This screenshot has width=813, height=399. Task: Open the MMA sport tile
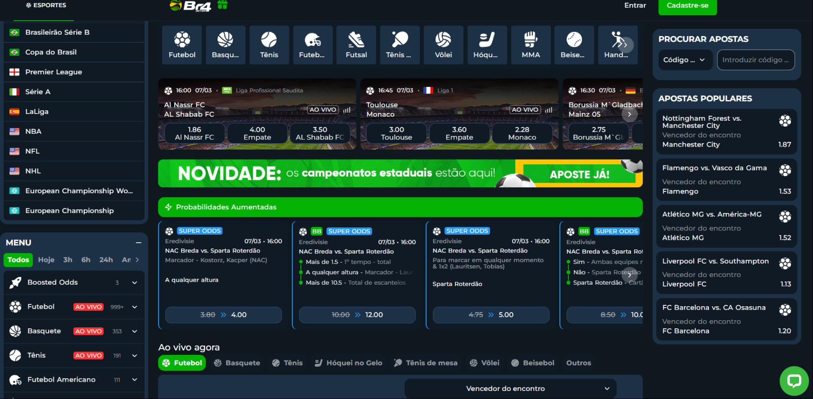point(531,45)
